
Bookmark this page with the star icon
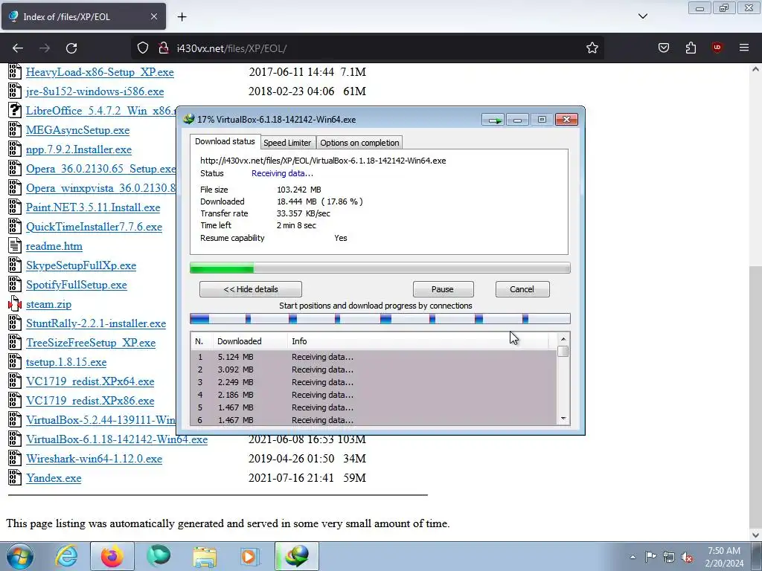592,48
